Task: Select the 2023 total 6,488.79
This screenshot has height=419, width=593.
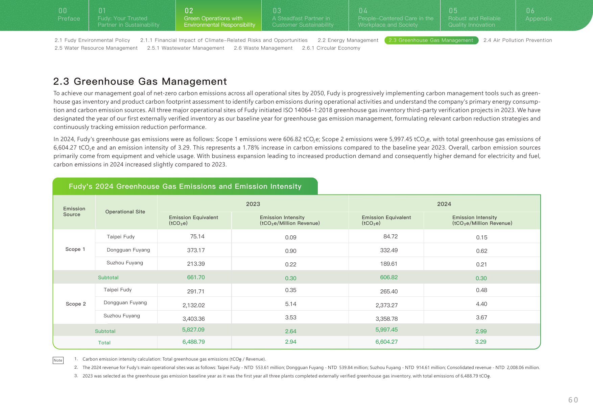Action: point(194,342)
